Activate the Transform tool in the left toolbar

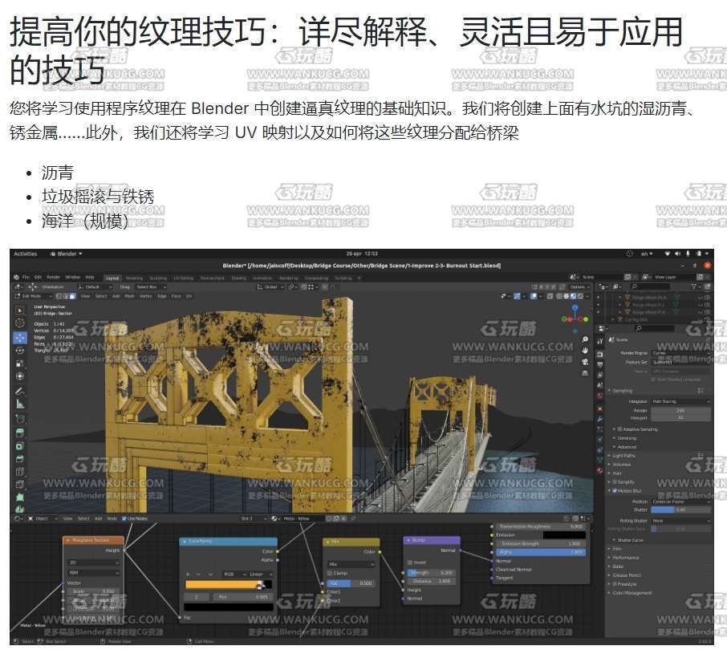click(19, 376)
